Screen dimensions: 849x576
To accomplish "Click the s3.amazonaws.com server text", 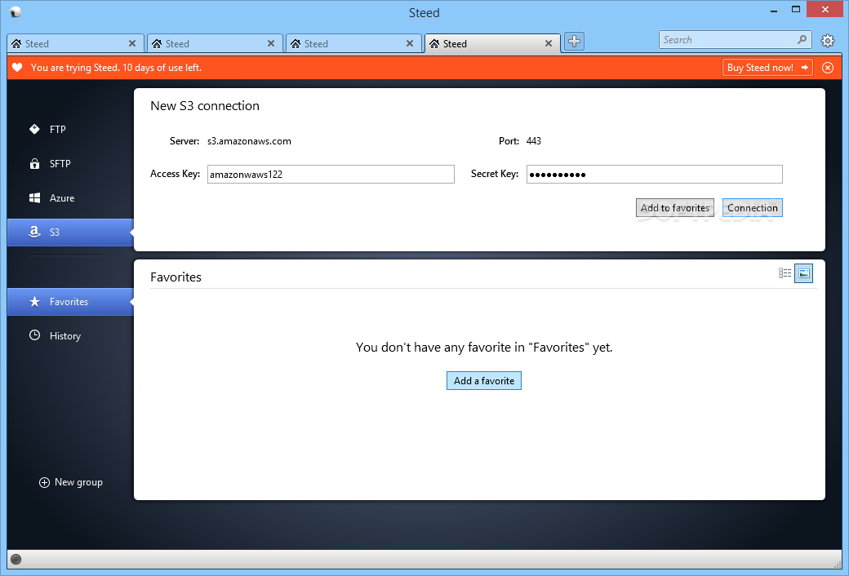I will [249, 141].
